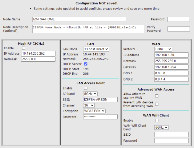Open the LAN AP Channel dropdown
Viewport: 194px width, 148px height.
[x=89, y=105]
